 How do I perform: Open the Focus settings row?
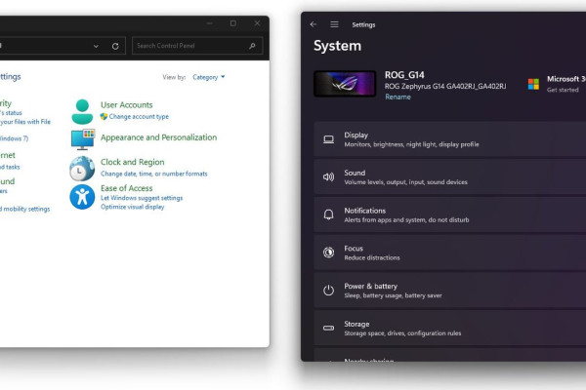coord(450,253)
